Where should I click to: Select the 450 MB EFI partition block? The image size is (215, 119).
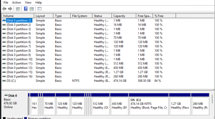(x=119, y=104)
